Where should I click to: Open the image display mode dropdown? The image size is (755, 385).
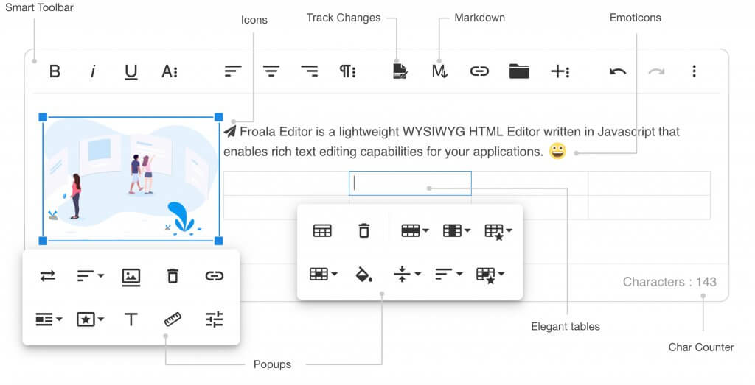point(49,319)
